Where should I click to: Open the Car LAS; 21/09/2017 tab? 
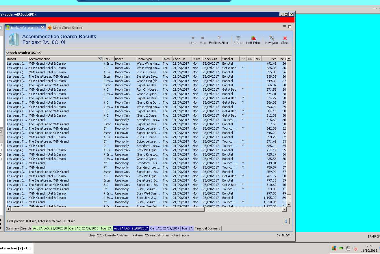tap(165, 228)
